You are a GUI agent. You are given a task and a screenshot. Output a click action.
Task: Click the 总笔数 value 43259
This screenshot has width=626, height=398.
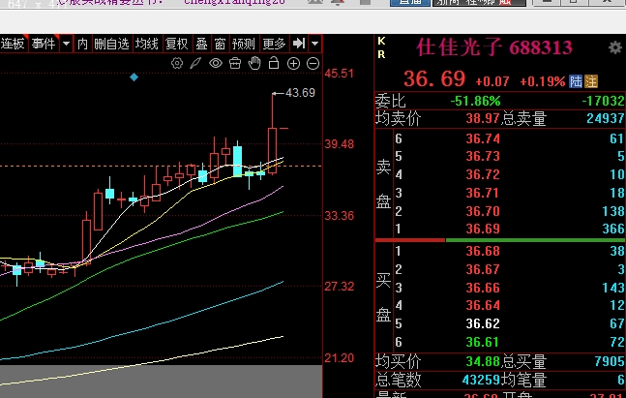(x=481, y=380)
